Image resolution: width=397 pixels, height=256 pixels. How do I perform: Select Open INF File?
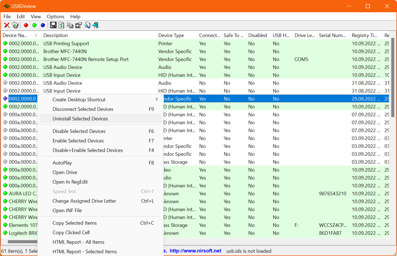coord(101,210)
